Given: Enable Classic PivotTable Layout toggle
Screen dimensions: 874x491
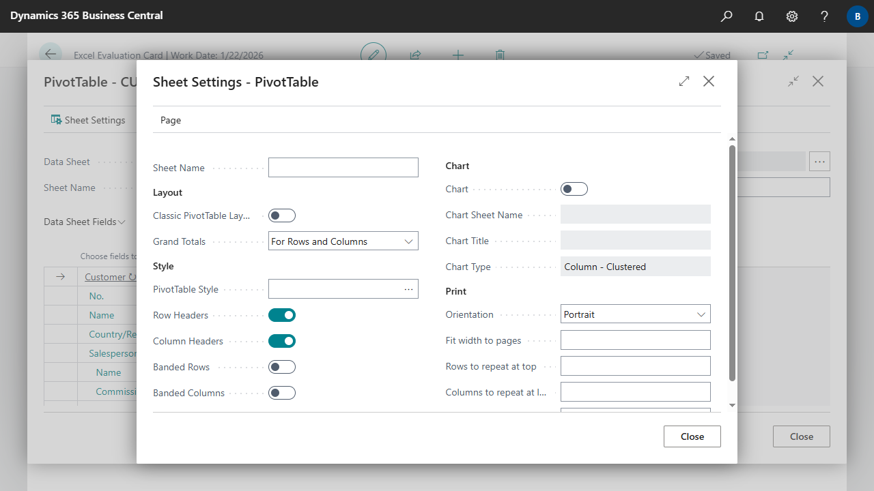Looking at the screenshot, I should click(282, 215).
